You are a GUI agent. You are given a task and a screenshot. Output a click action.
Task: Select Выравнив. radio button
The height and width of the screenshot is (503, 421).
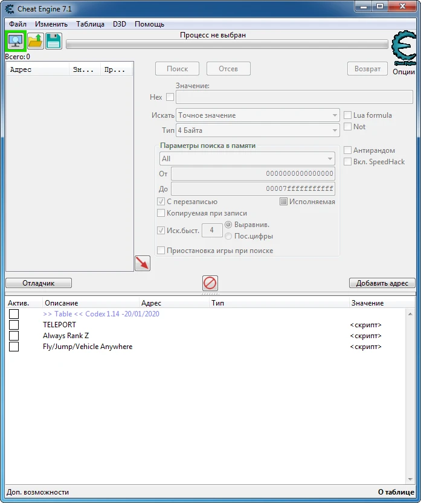(x=228, y=225)
